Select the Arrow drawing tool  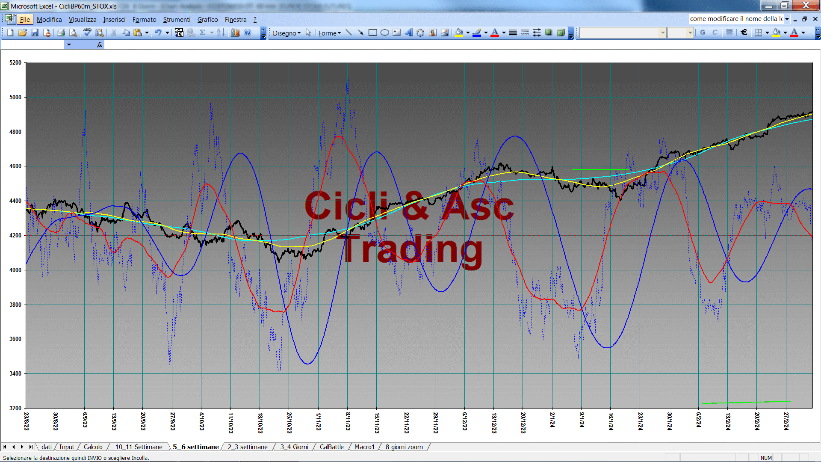360,33
